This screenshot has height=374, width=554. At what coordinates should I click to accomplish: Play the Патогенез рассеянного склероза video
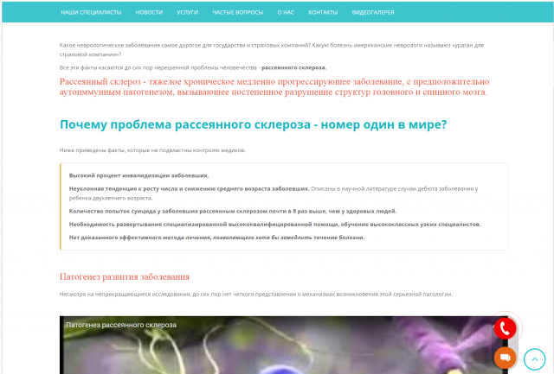coord(284,345)
